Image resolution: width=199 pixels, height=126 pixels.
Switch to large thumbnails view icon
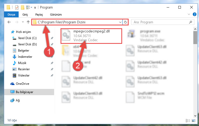coord(194,121)
